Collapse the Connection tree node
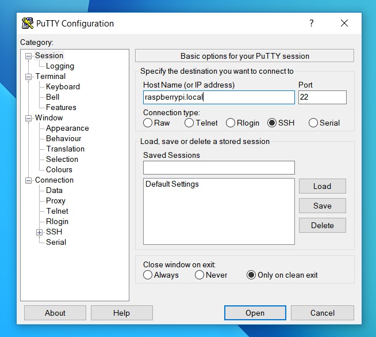376x337 pixels. [x=28, y=180]
